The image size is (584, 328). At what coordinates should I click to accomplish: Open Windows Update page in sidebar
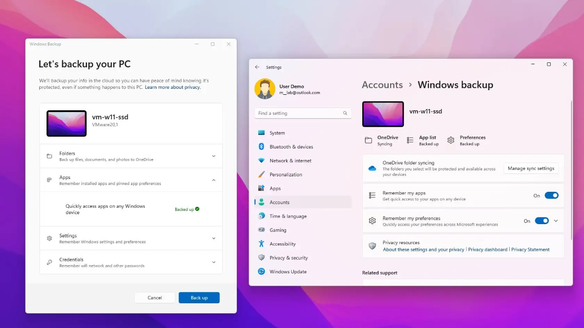point(303,272)
